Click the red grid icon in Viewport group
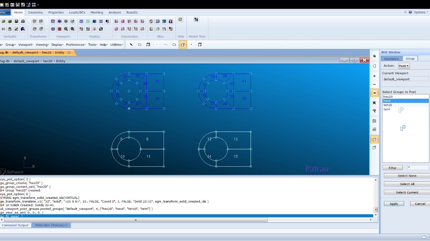This screenshot has height=241, width=430. (x=59, y=29)
